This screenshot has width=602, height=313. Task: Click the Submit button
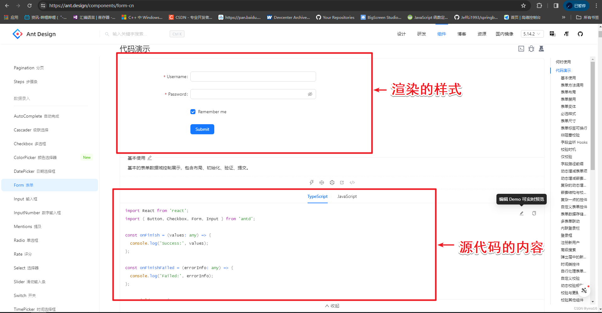202,129
